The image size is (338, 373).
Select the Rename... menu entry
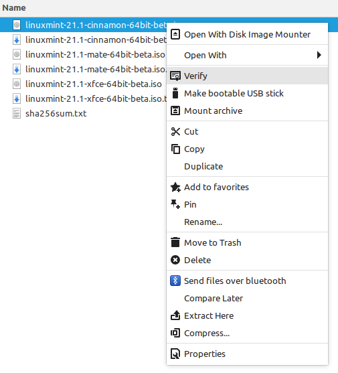pos(247,222)
